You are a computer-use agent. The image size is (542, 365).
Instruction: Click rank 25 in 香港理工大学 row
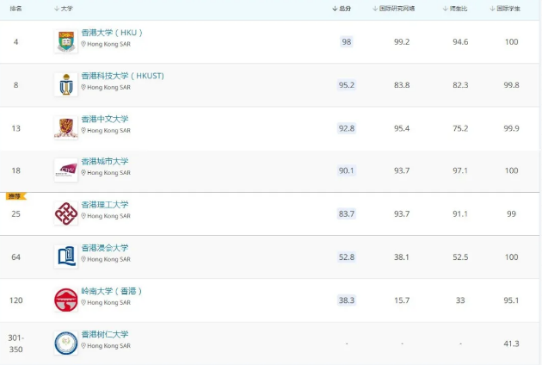point(15,213)
